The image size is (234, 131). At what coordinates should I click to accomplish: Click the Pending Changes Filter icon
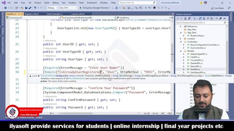(195, 19)
